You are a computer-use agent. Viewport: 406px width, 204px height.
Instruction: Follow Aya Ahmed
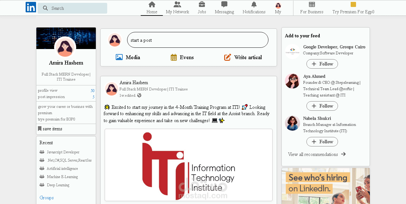point(322,106)
